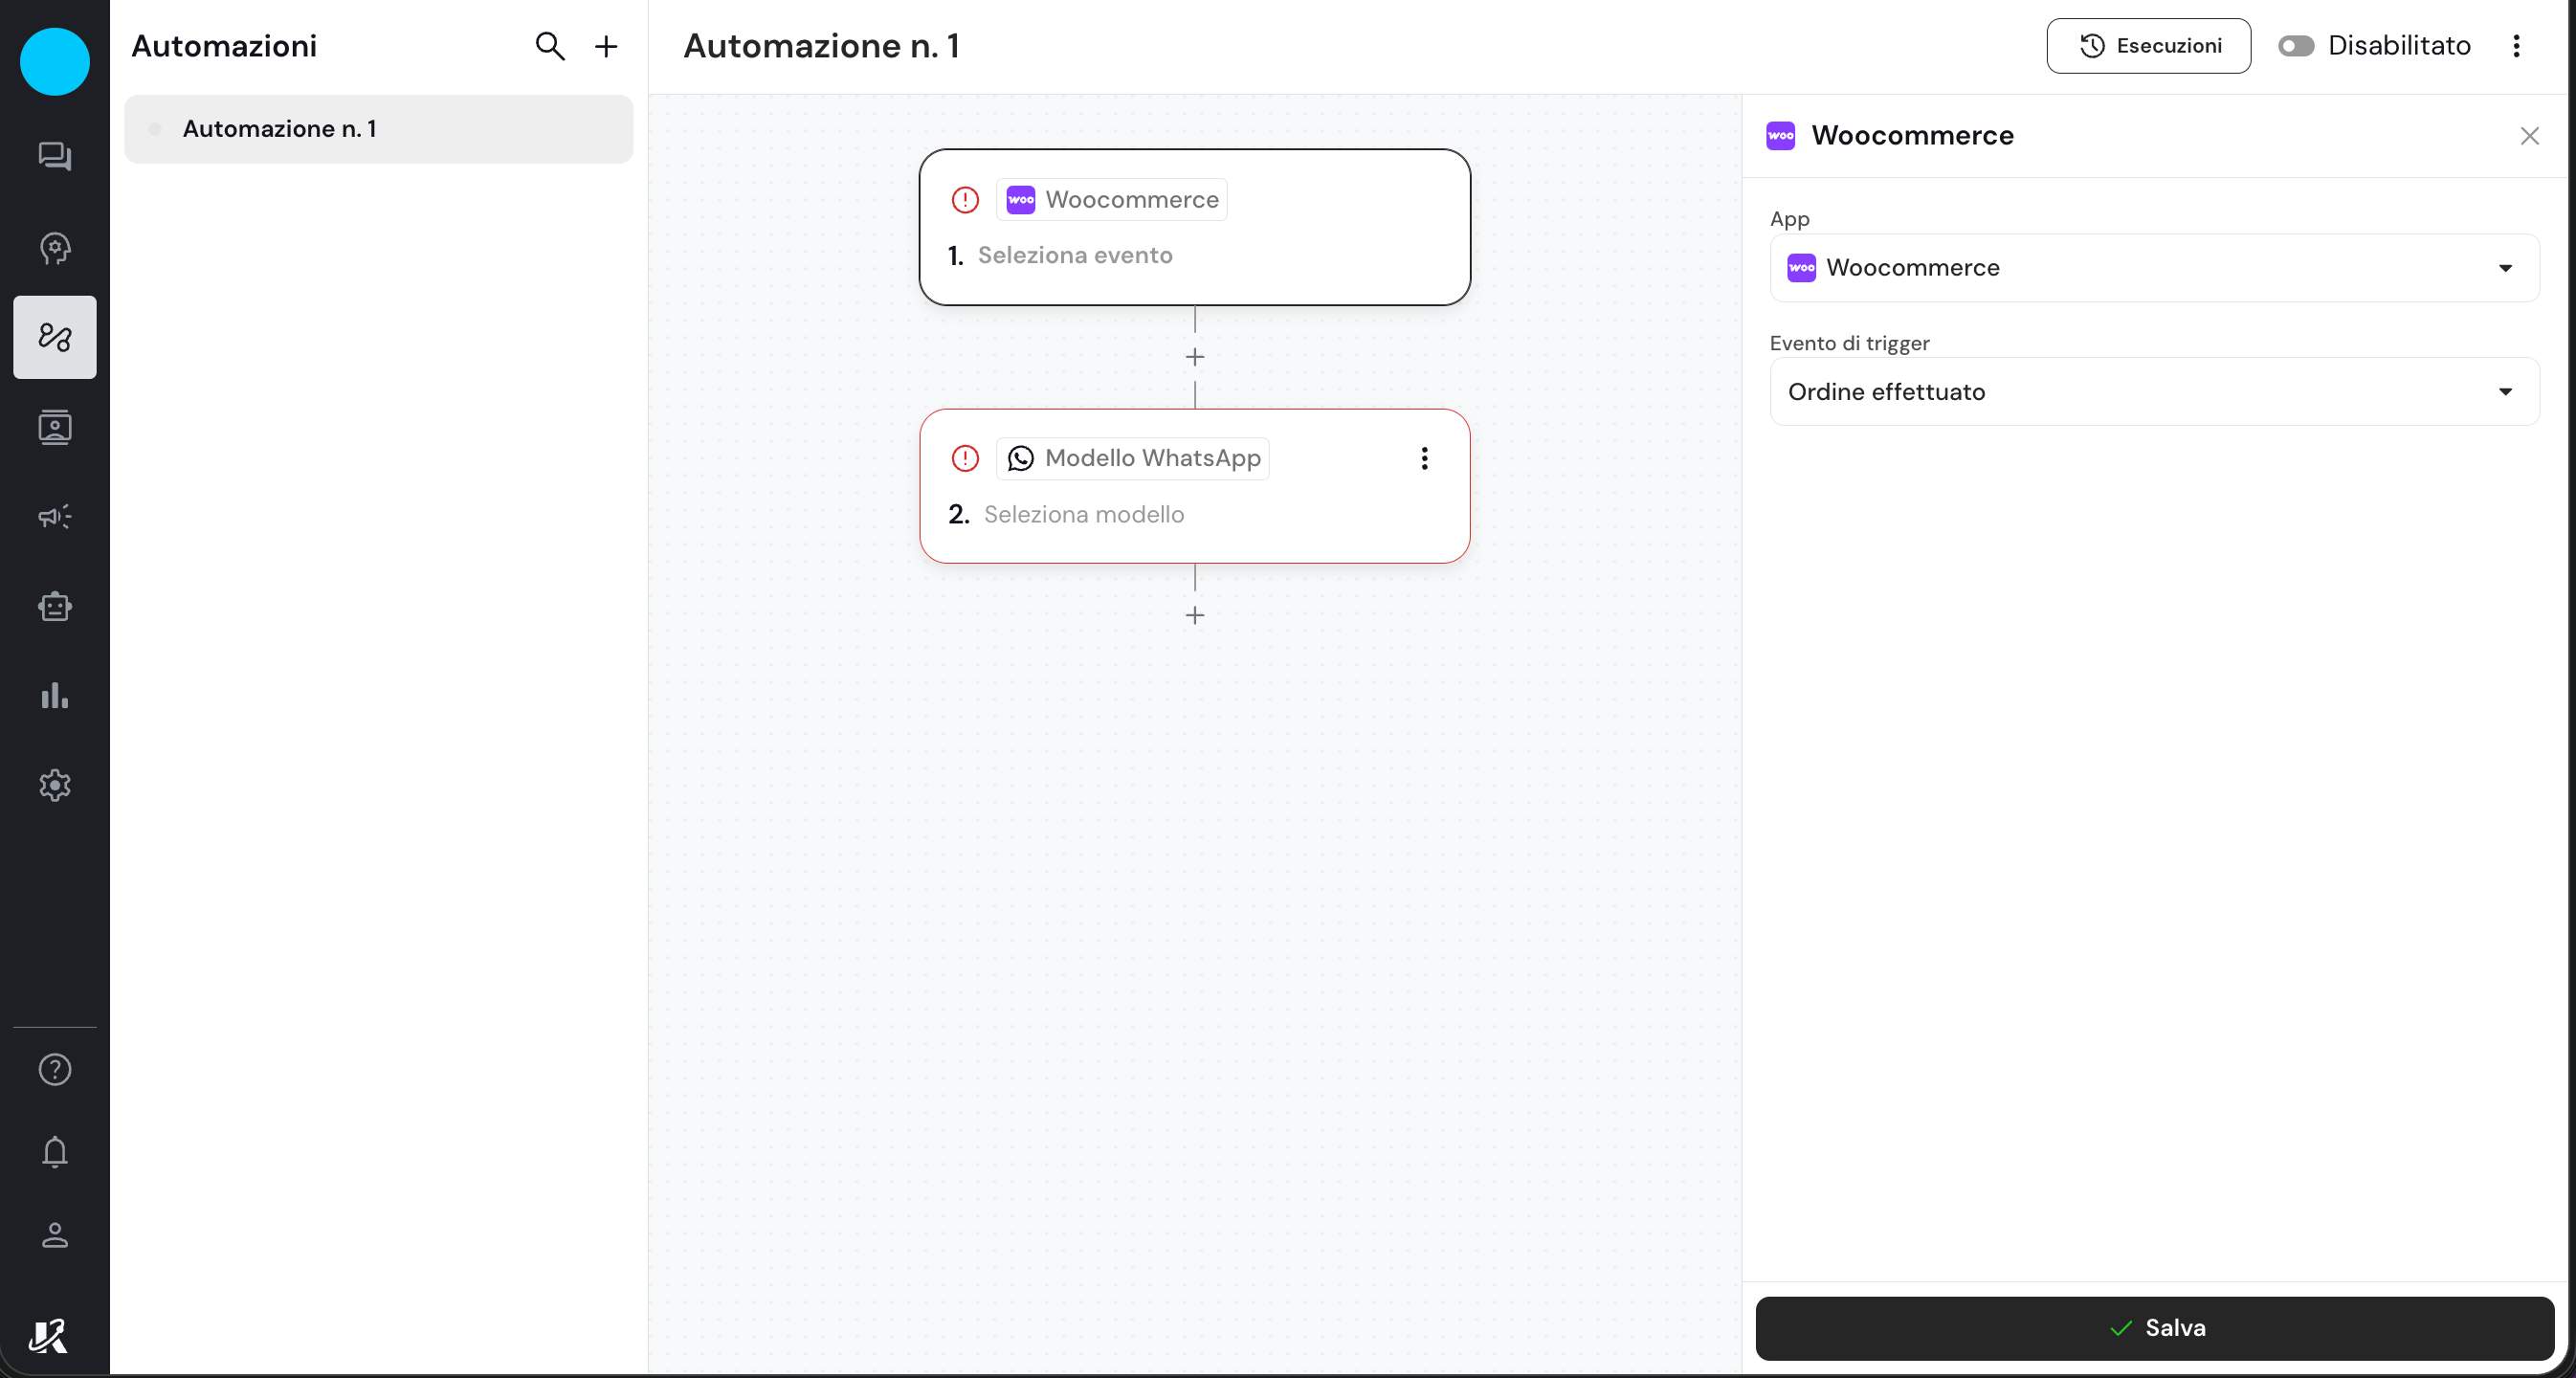Open the top-right options menu
This screenshot has height=1378, width=2576.
click(x=2518, y=46)
